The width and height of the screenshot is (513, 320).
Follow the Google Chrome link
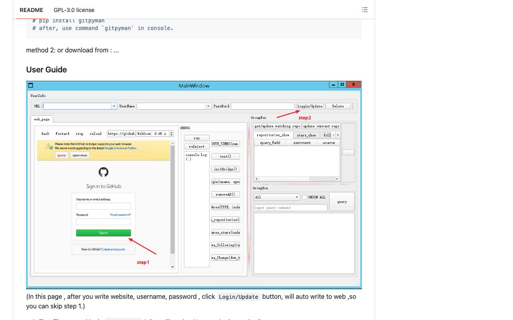(x=114, y=148)
